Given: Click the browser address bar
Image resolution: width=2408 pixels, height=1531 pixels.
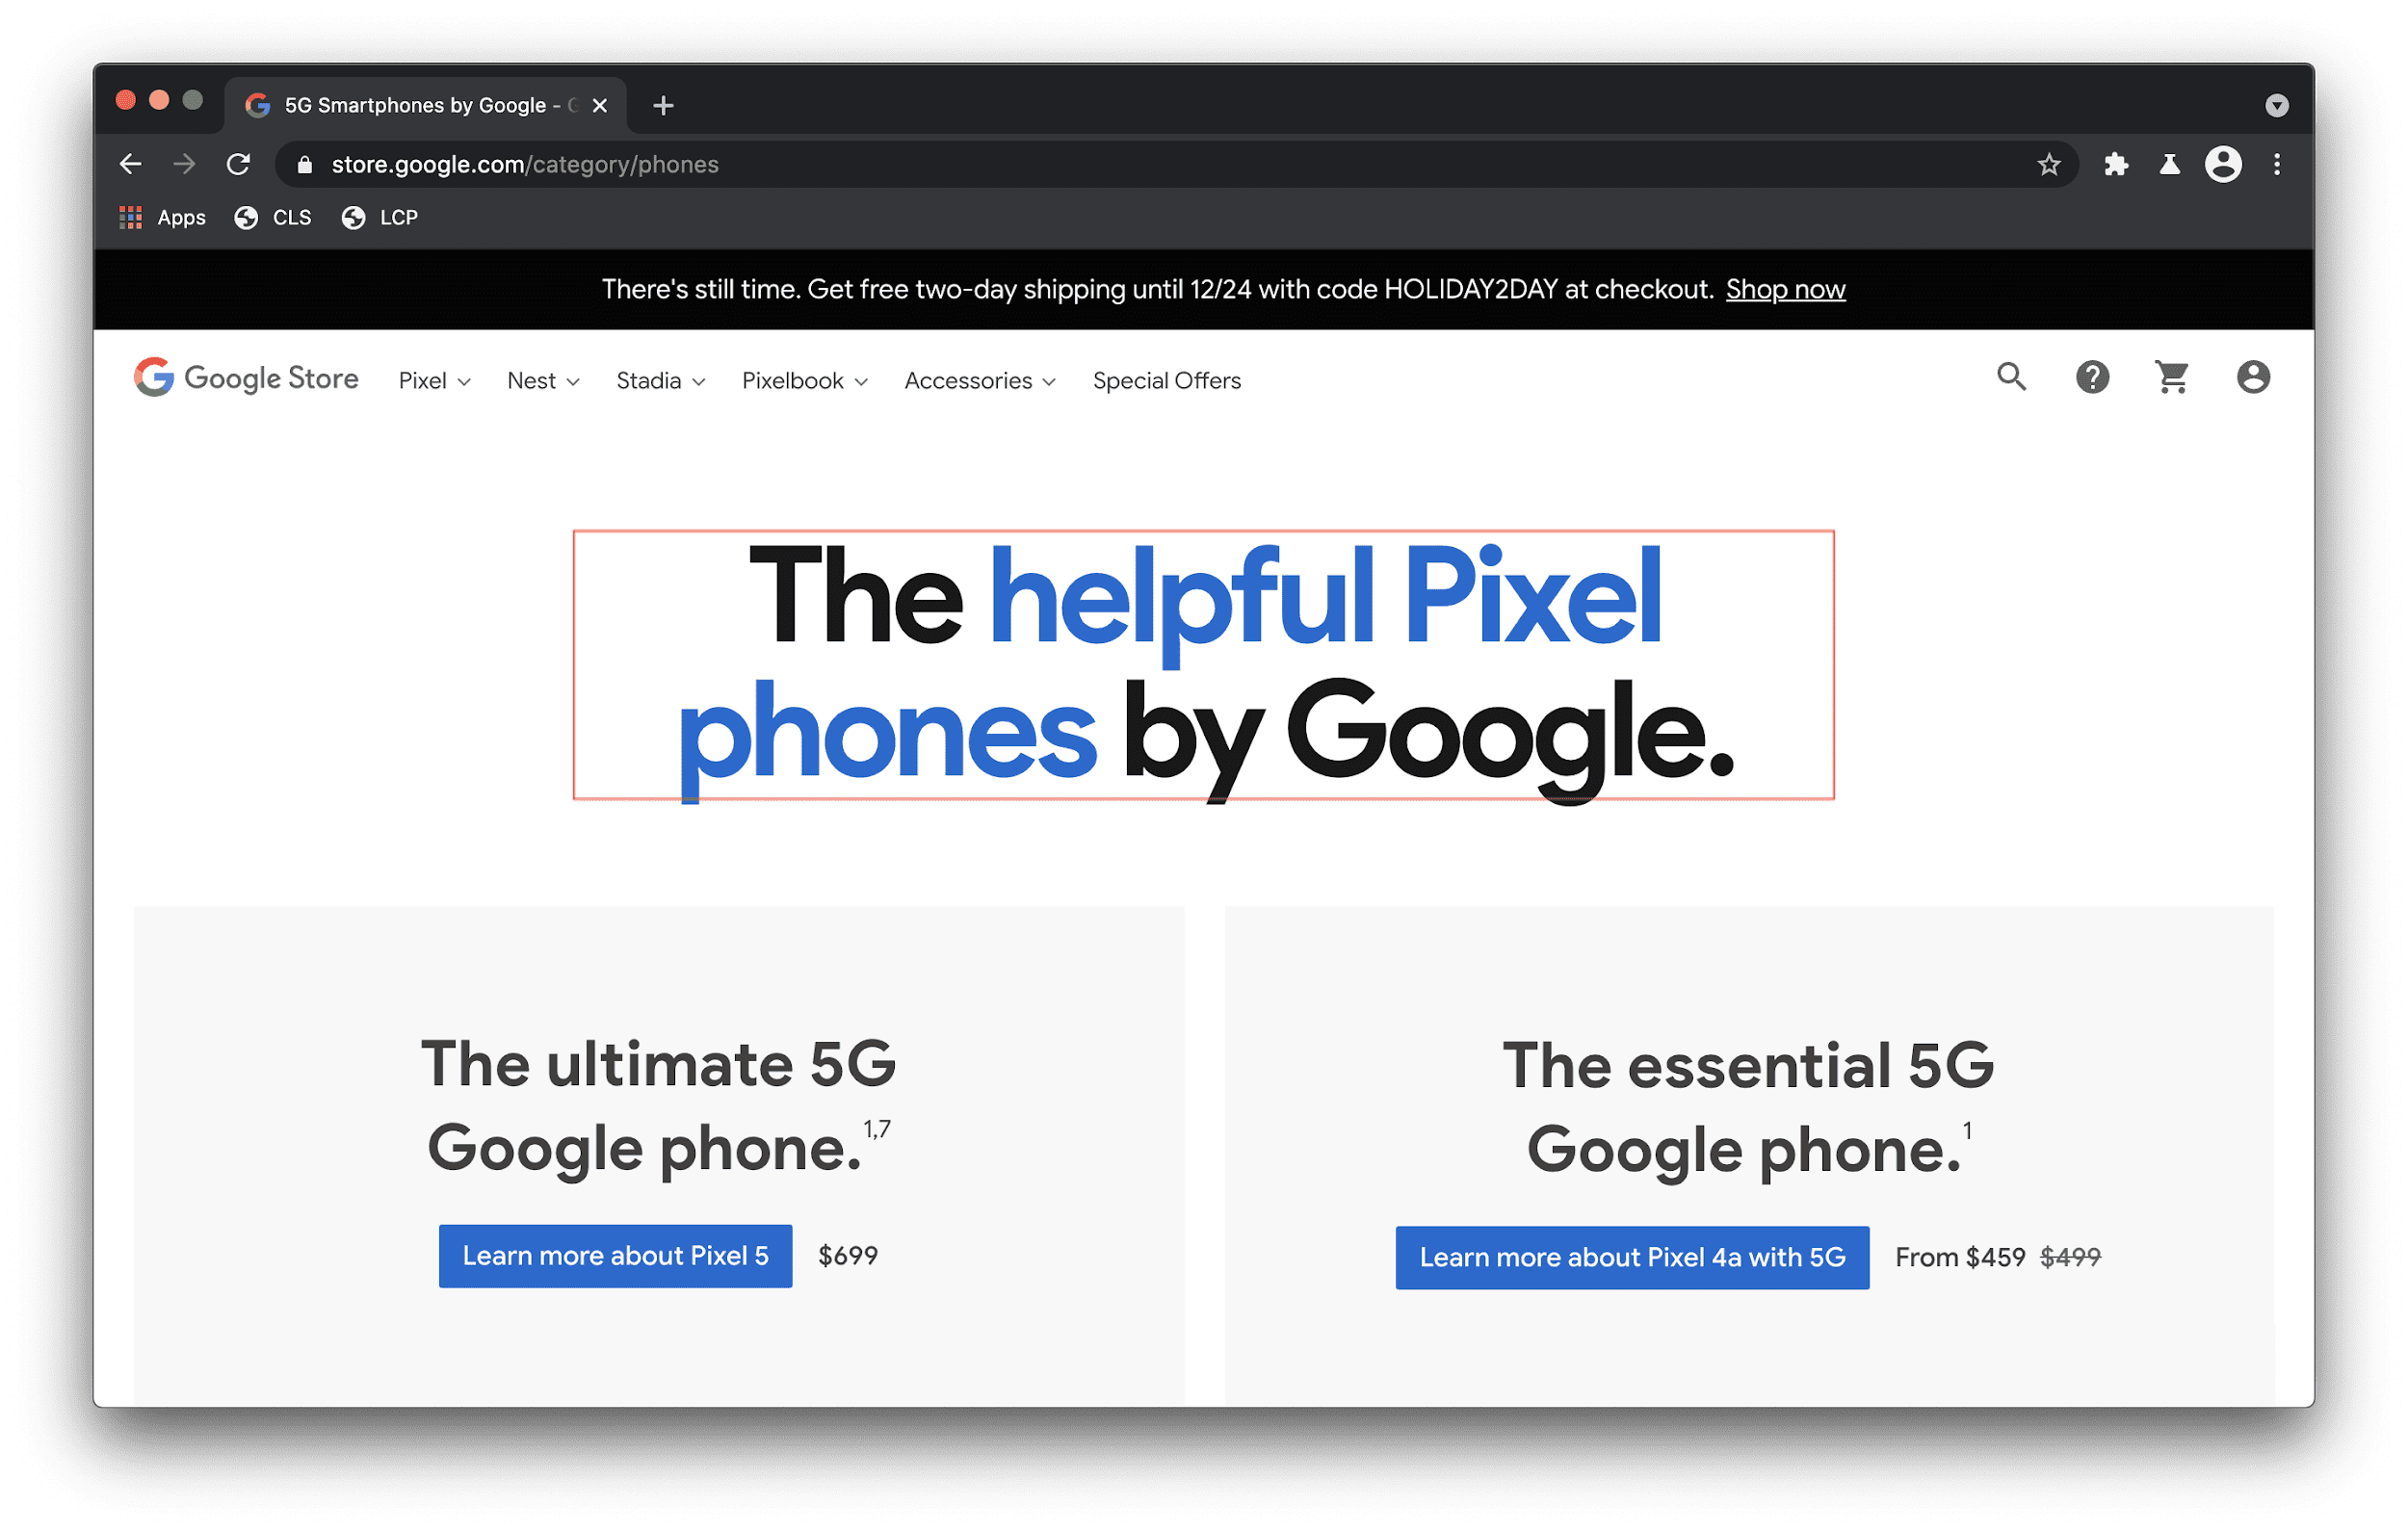Looking at the screenshot, I should (x=1202, y=163).
